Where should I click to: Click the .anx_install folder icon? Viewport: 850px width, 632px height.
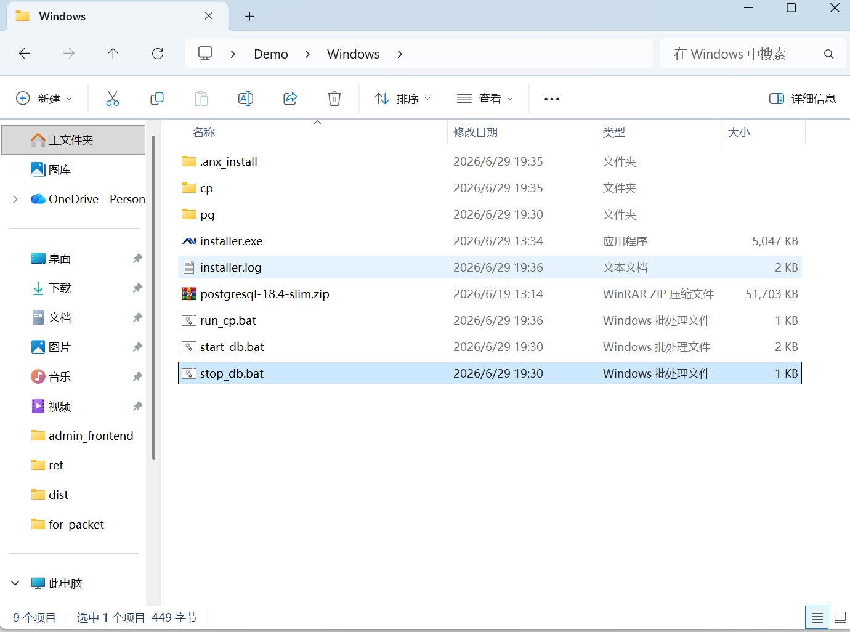(189, 161)
